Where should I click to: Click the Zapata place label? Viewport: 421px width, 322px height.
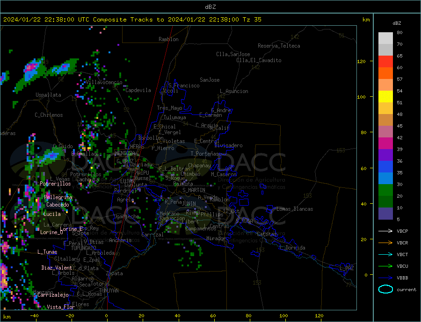pos(115,274)
